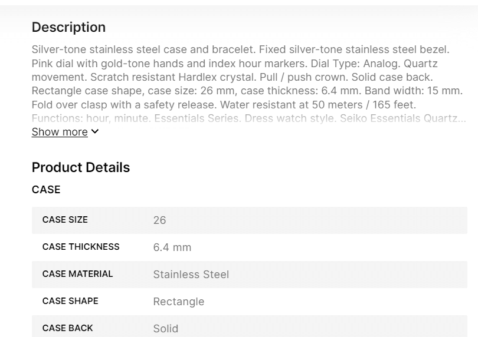Click the Rectangle shape value
The width and height of the screenshot is (478, 337).
coord(179,302)
